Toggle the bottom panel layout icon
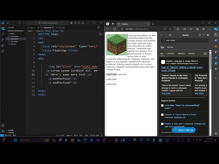This screenshot has height=164, width=219. coord(75,23)
